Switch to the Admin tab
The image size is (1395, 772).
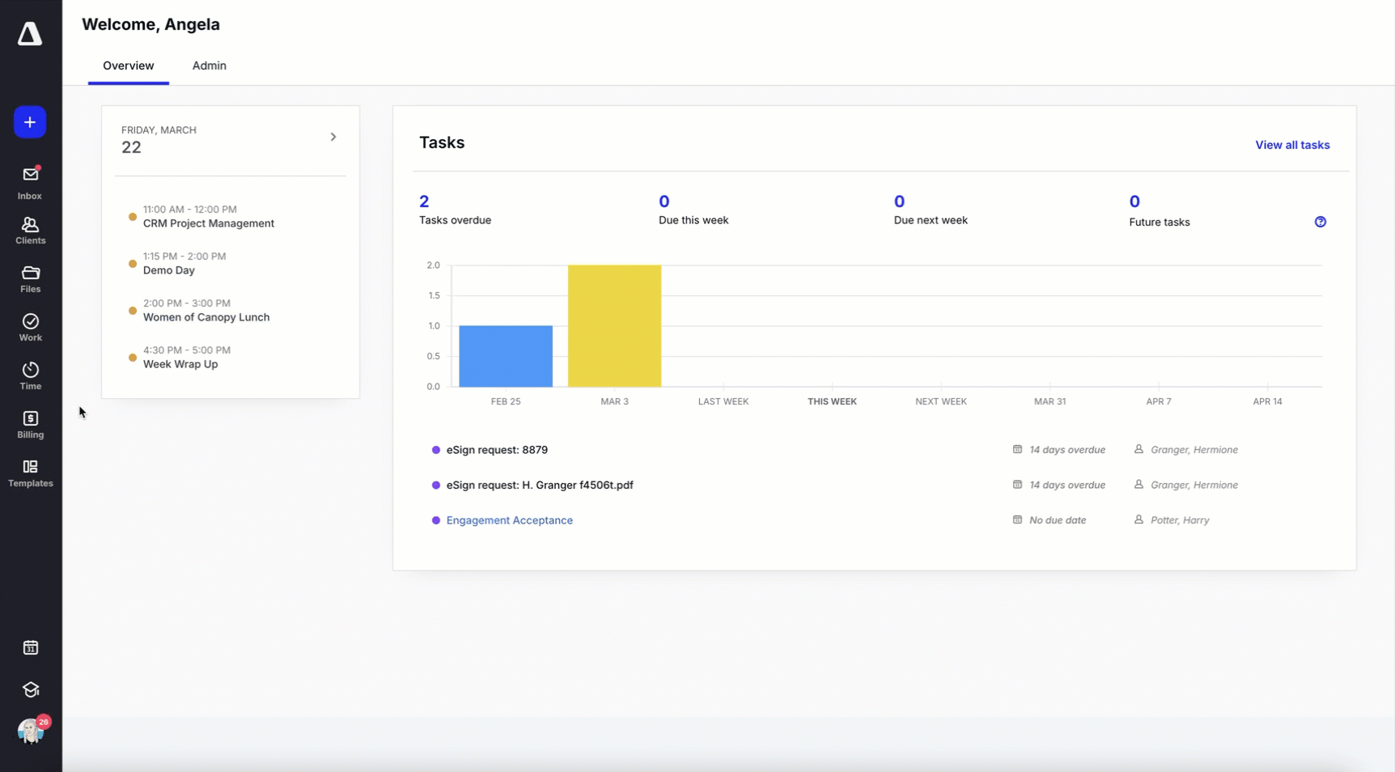pyautogui.click(x=209, y=66)
